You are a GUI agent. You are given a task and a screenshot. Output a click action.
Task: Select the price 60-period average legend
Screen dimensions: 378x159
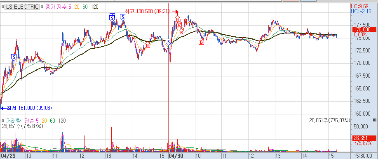(85, 7)
